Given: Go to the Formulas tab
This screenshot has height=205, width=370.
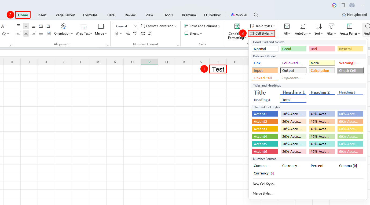Looking at the screenshot, I should [90, 15].
